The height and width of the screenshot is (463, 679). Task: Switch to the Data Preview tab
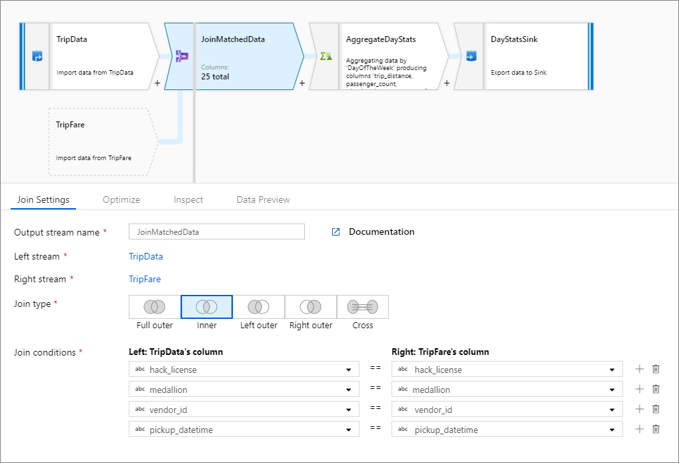point(263,199)
